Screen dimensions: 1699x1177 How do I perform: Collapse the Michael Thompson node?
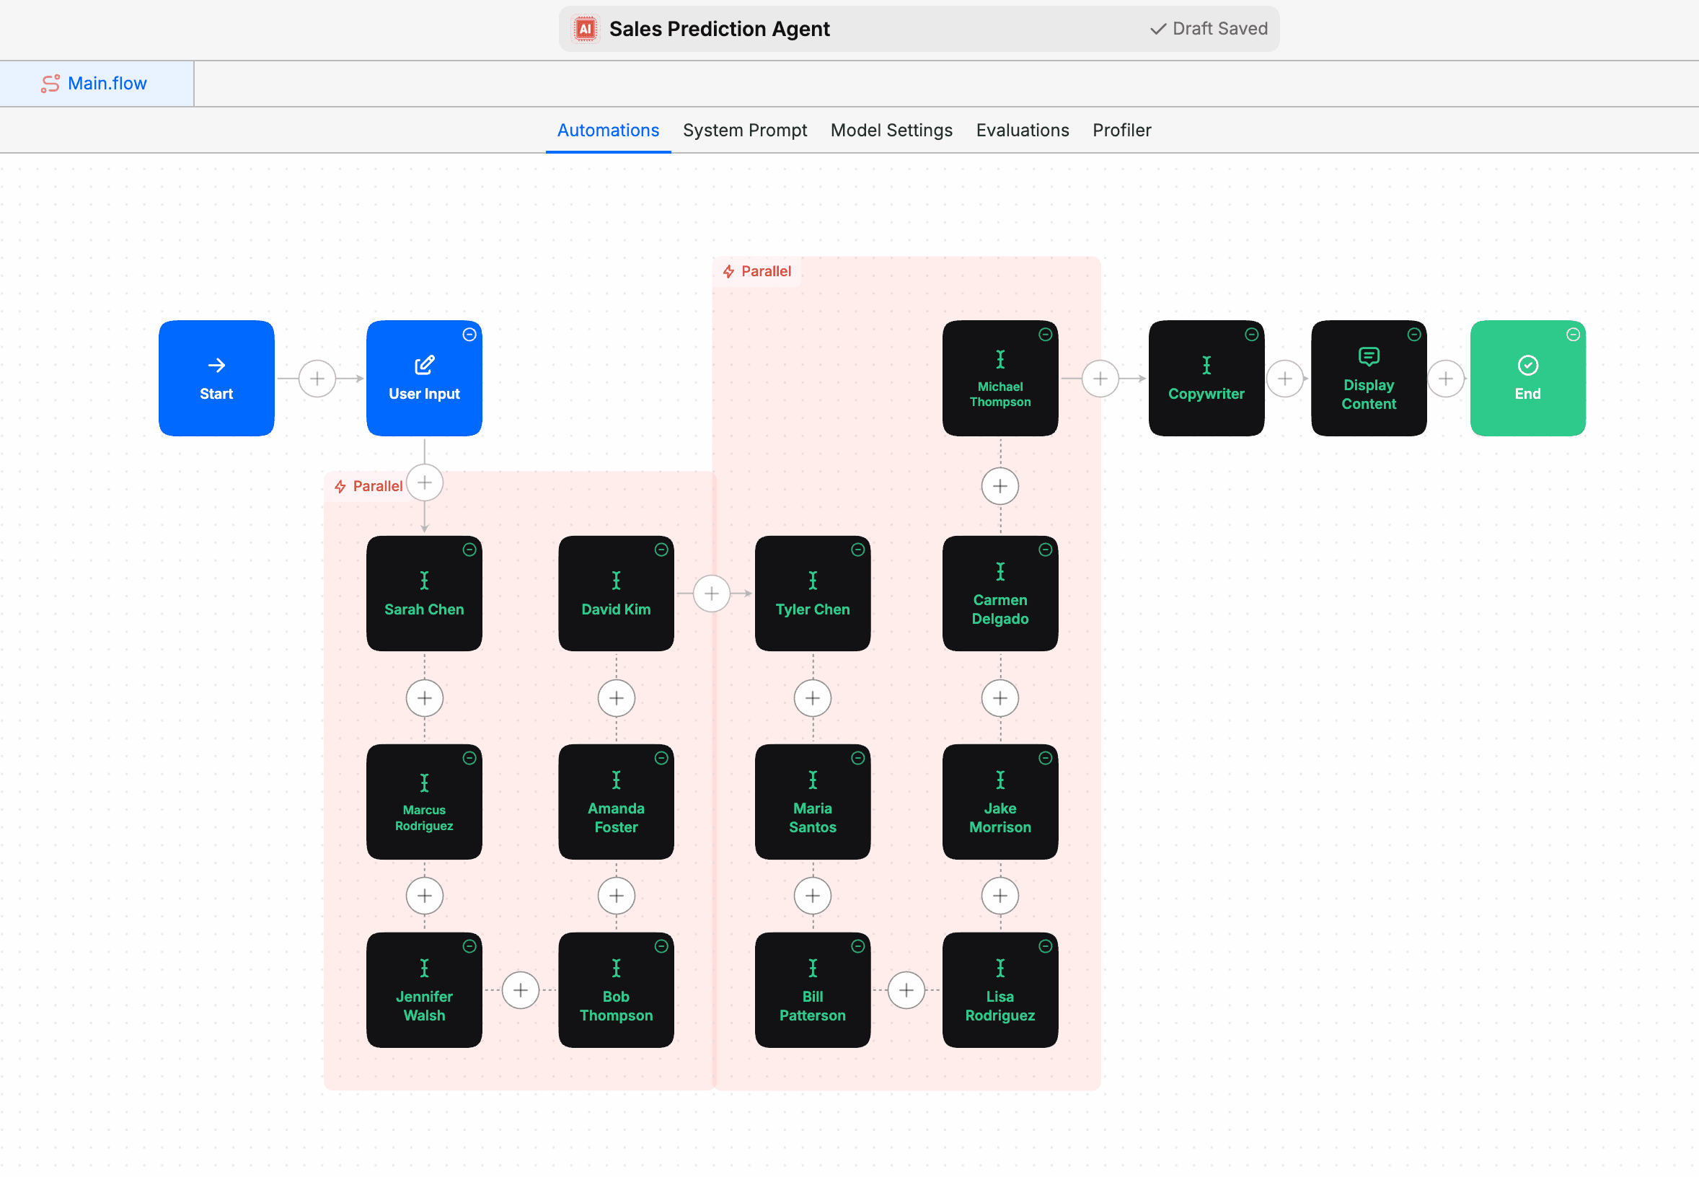[1046, 334]
